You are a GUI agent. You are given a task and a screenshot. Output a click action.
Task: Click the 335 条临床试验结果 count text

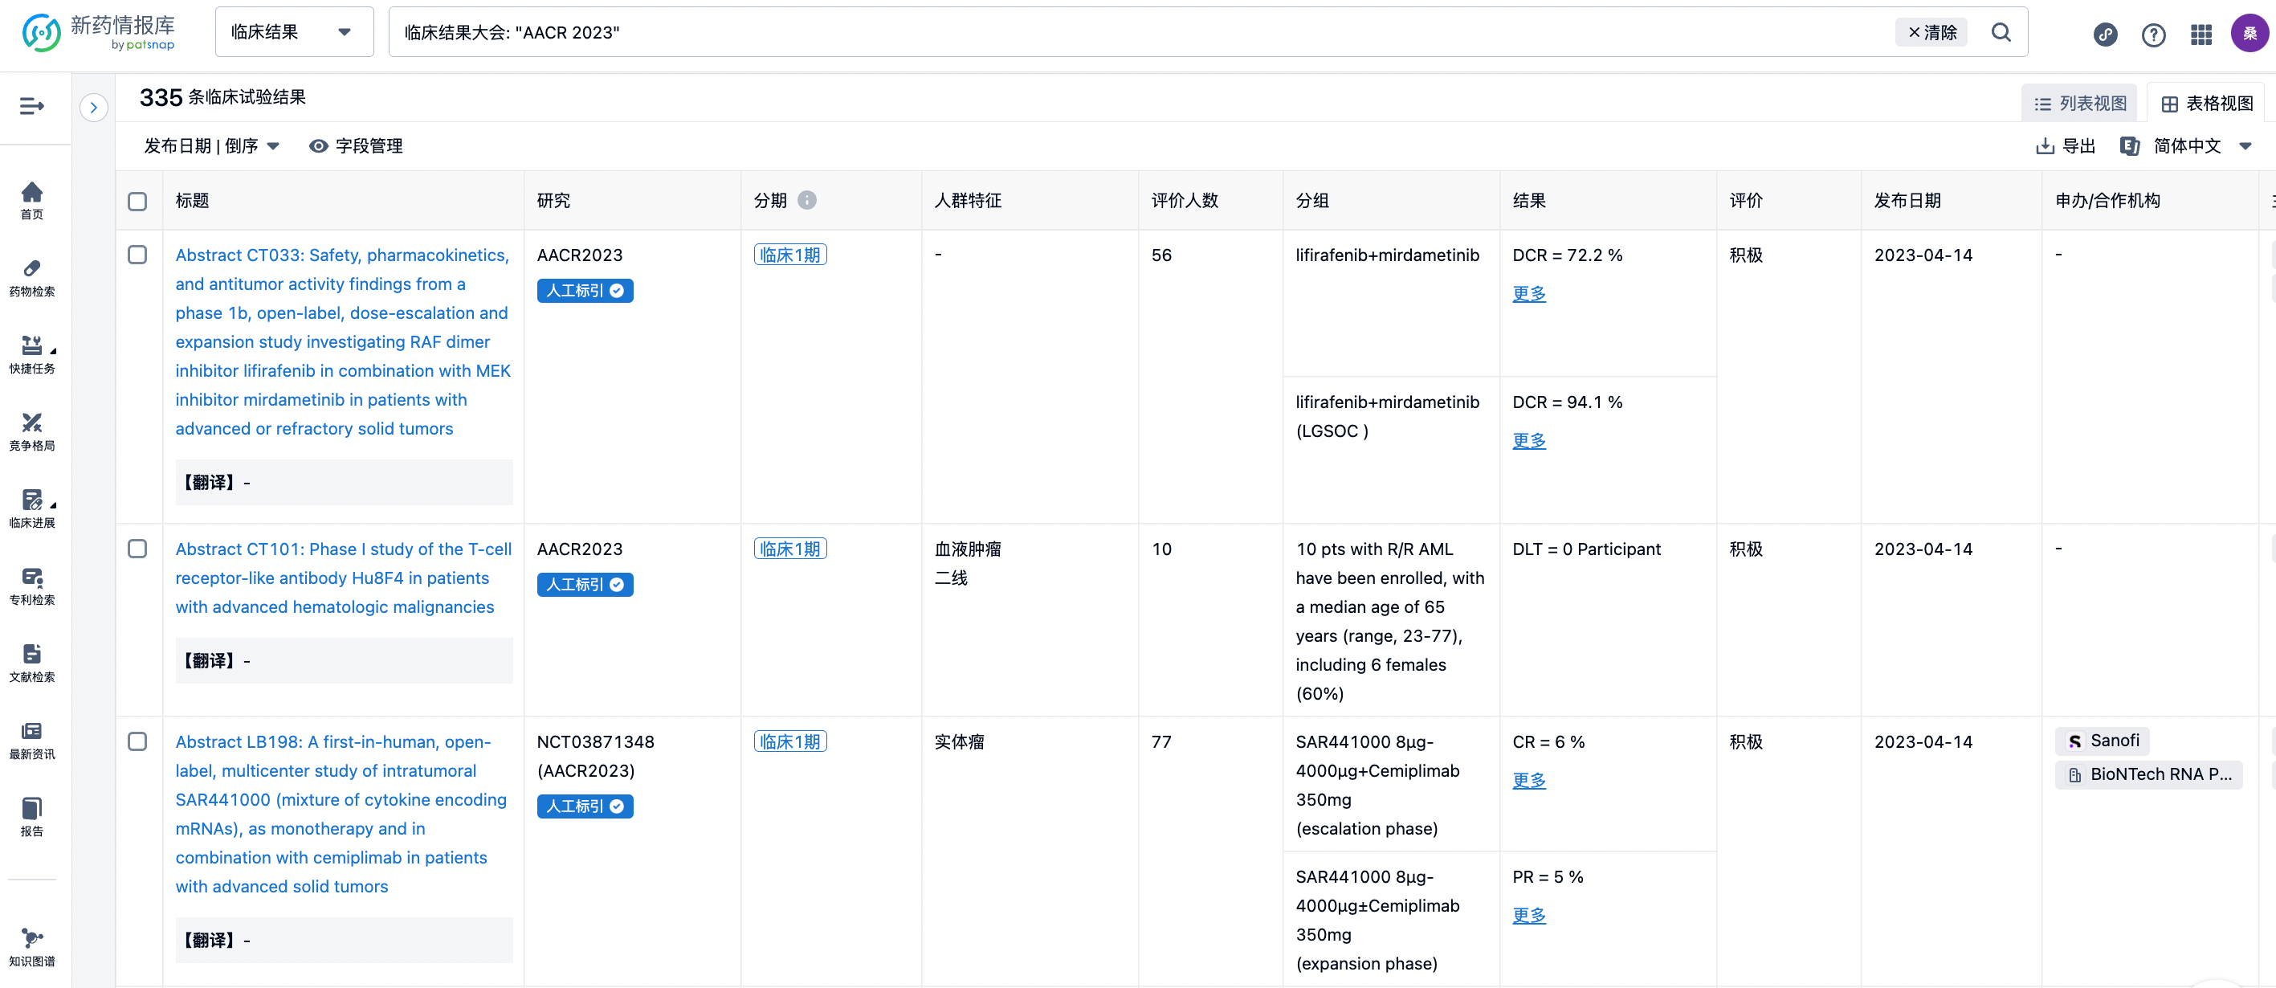[222, 97]
